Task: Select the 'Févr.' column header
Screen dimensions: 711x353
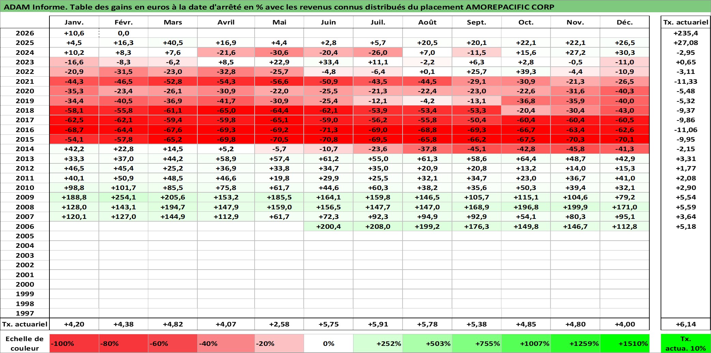Action: 123,22
